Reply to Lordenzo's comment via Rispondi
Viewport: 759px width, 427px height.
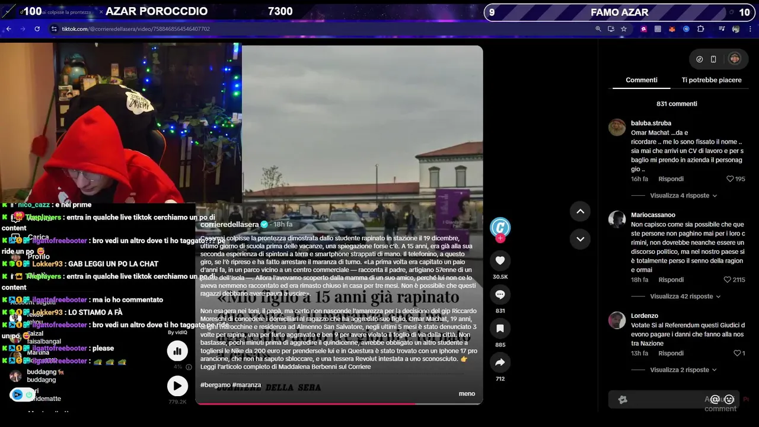pos(671,353)
